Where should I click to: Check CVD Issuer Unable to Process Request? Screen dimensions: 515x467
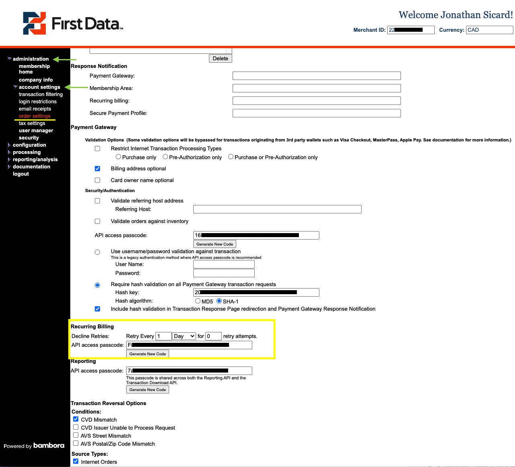click(x=76, y=427)
